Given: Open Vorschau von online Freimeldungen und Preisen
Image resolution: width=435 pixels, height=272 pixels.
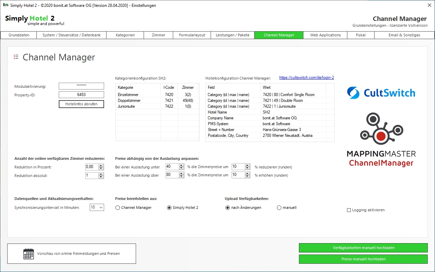Looking at the screenshot, I should click(71, 253).
